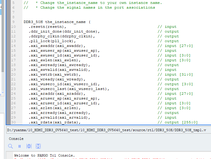This screenshot has height=159, width=211.
Task: Select the Console panel title
Action: (x=16, y=139)
